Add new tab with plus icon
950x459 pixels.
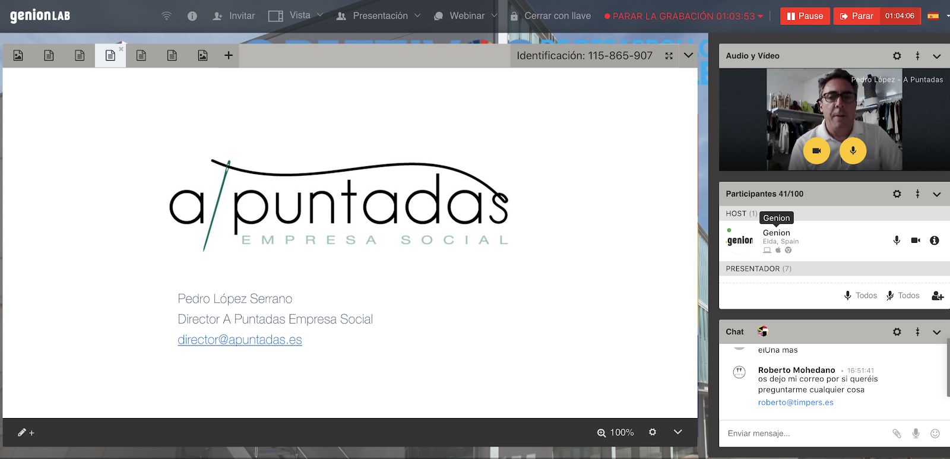click(x=228, y=55)
